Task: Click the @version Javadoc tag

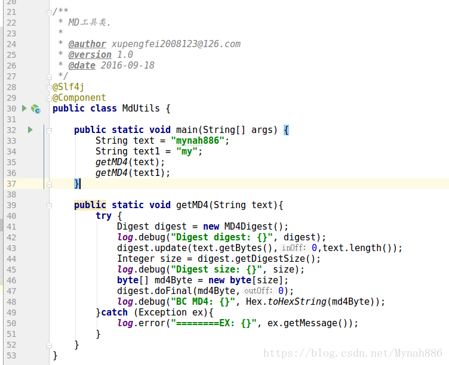Action: point(90,55)
